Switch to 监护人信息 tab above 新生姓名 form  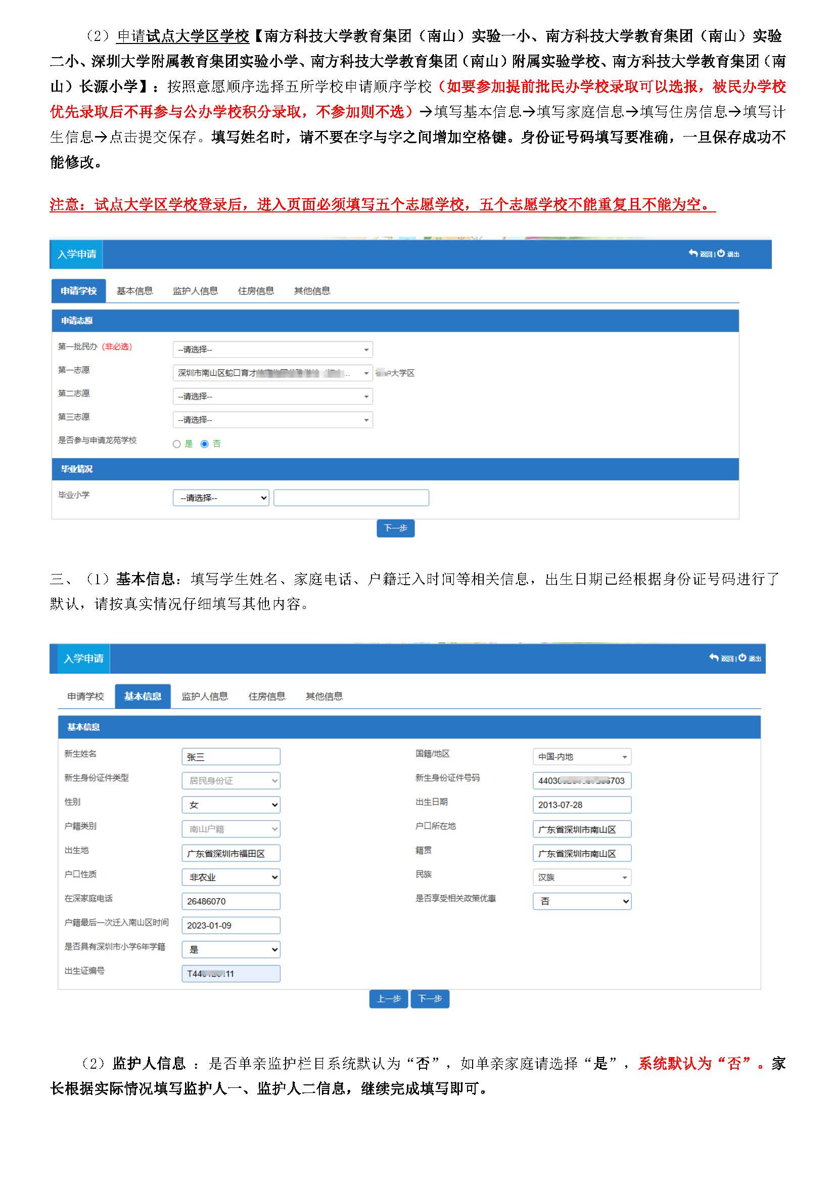(x=205, y=696)
